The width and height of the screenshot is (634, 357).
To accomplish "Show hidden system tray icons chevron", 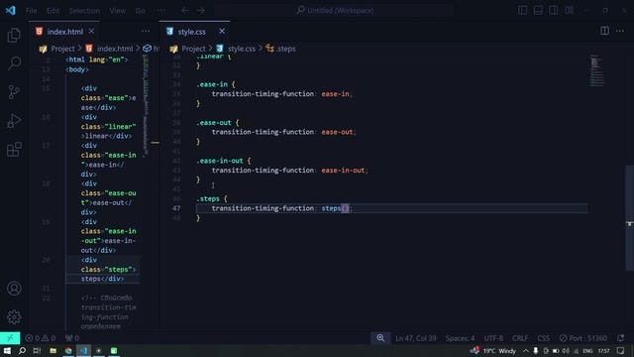I will point(525,350).
